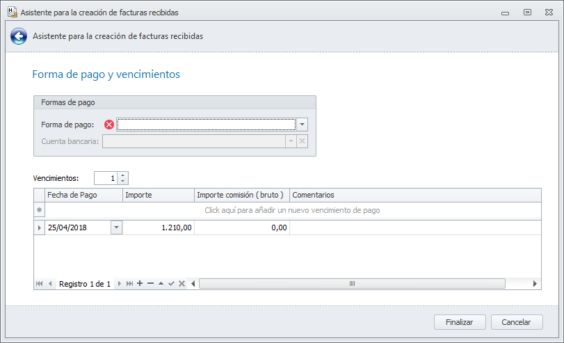The image size is (564, 343).
Task: Open the Forma de pago dropdown
Action: click(302, 125)
